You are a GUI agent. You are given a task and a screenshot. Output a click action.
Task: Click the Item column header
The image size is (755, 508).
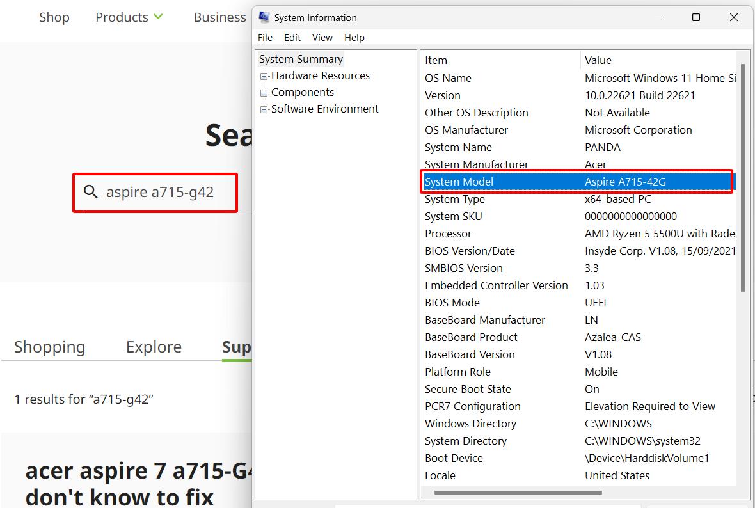[x=501, y=60]
